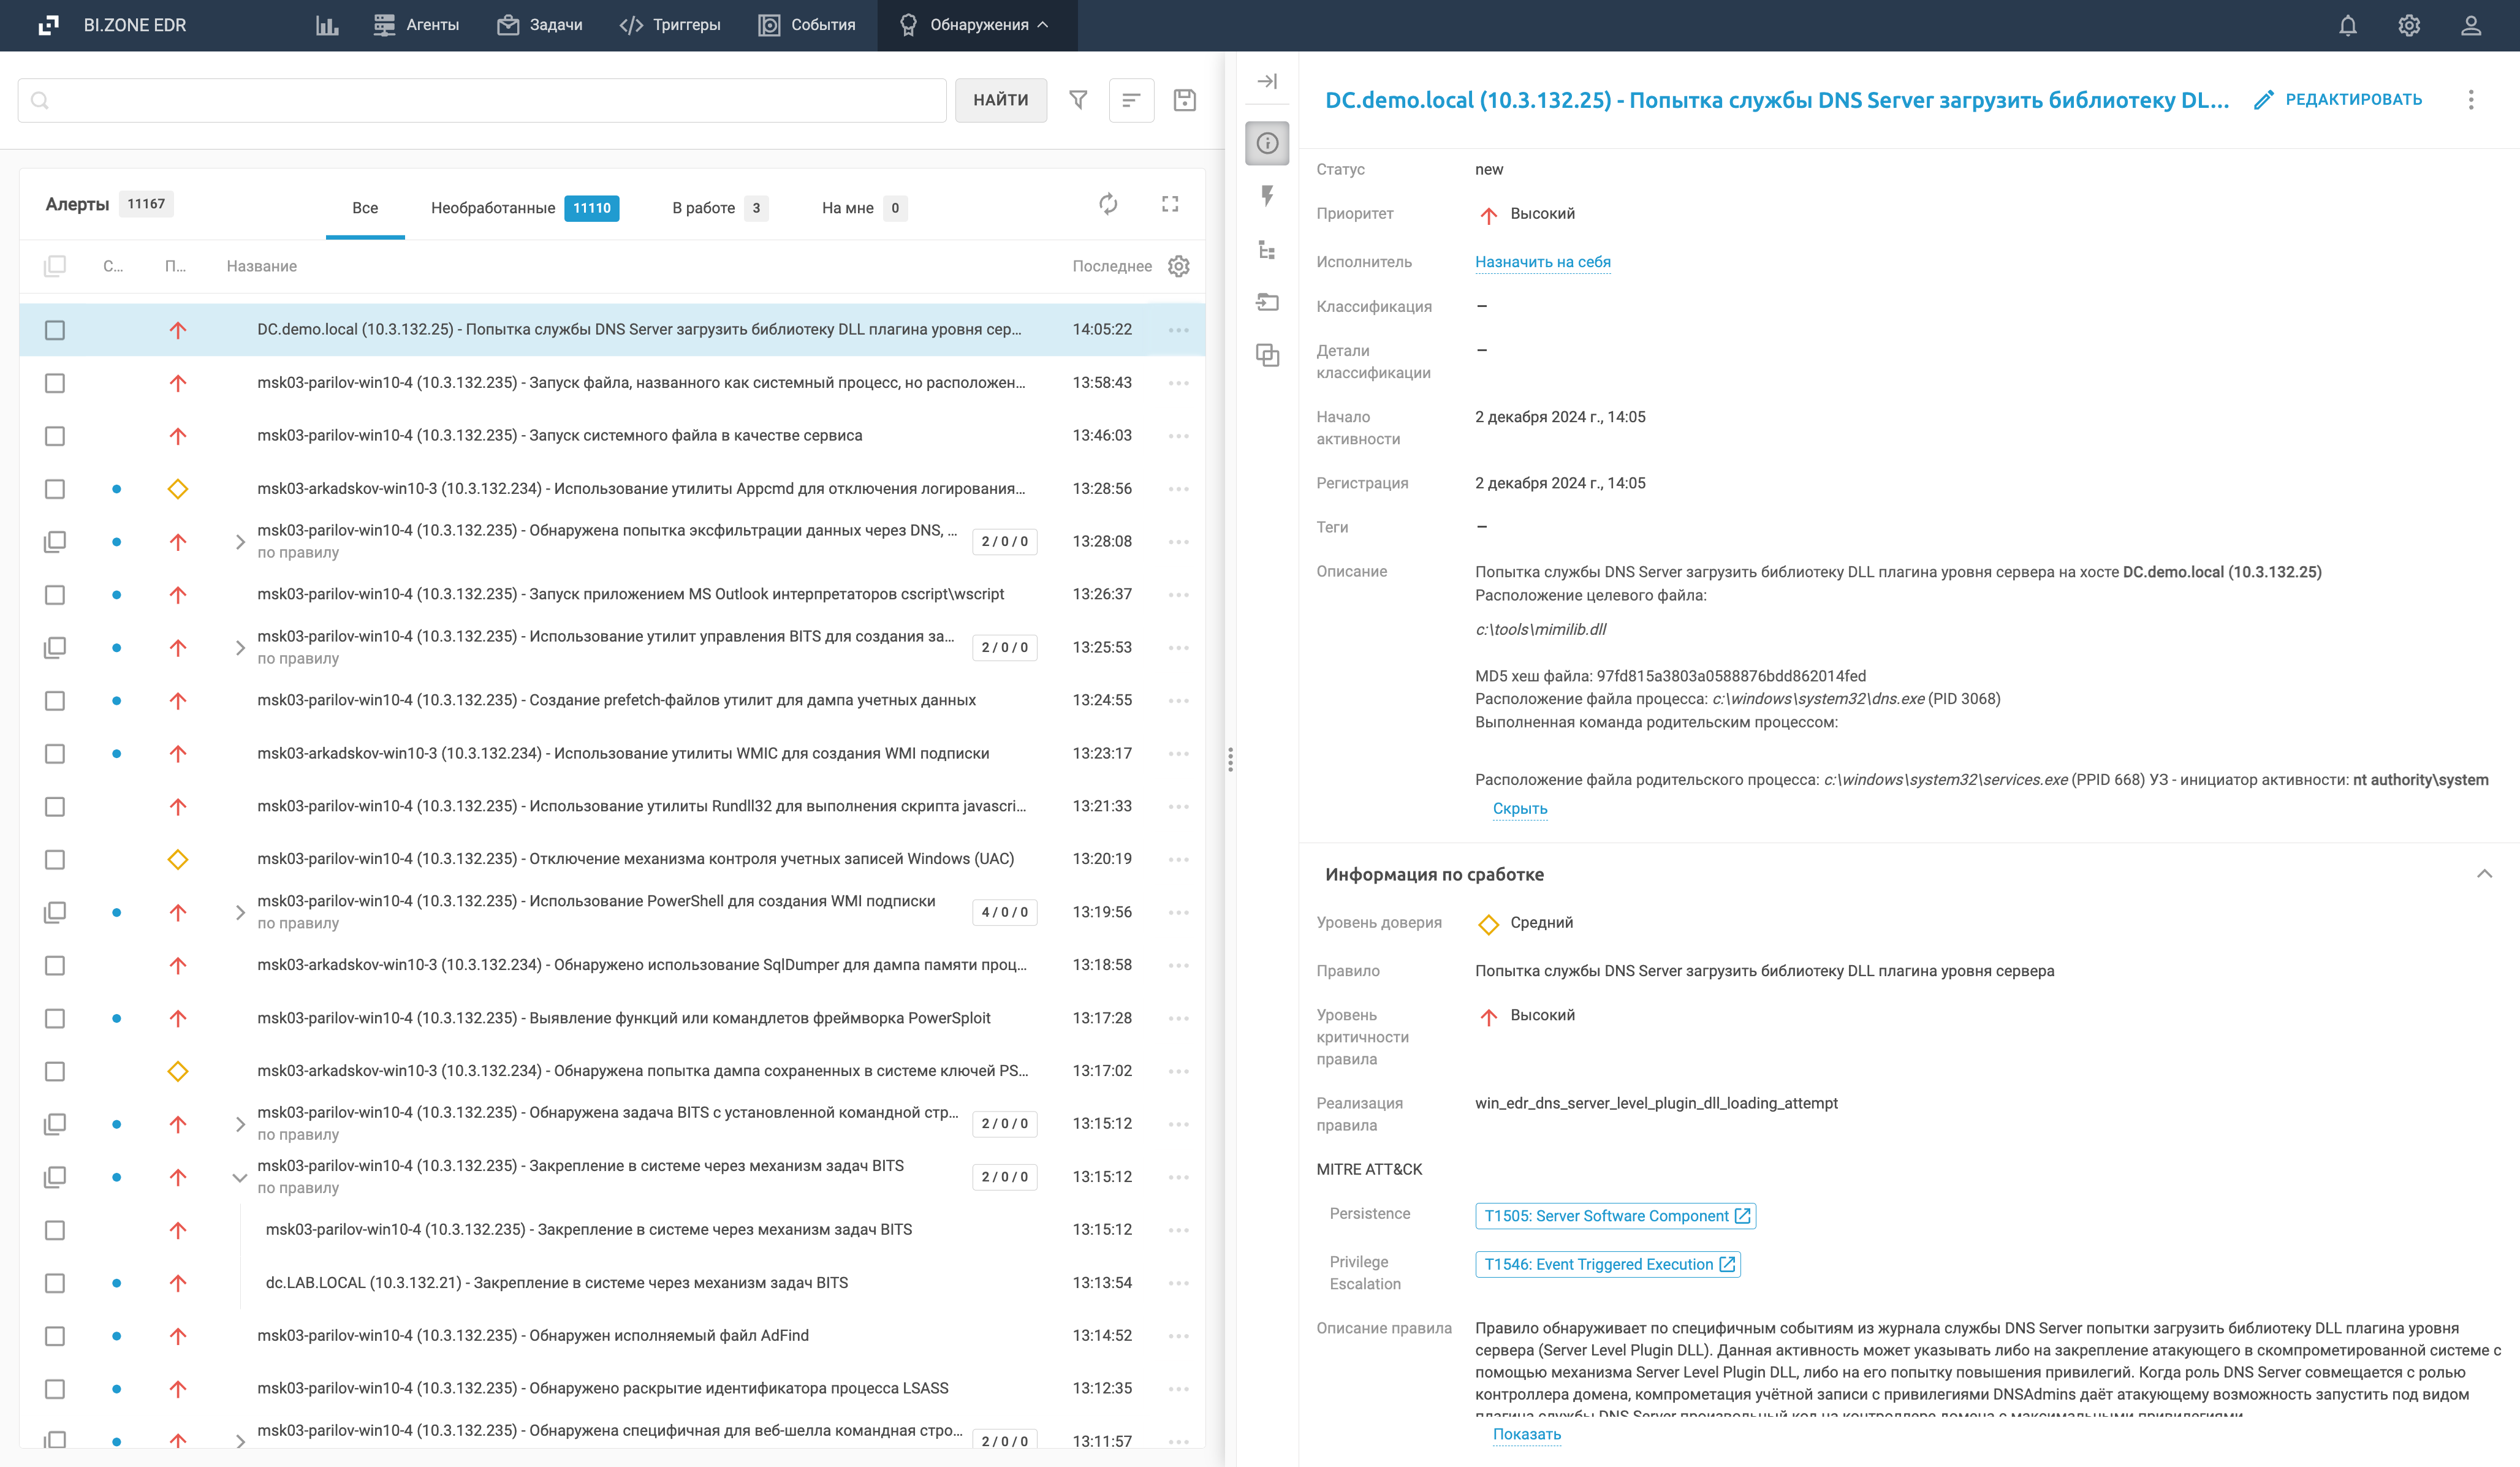Collapse the Информация по сработке section

pyautogui.click(x=2484, y=874)
